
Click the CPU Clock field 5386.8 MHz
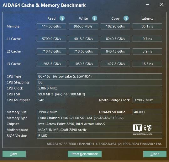(99, 88)
